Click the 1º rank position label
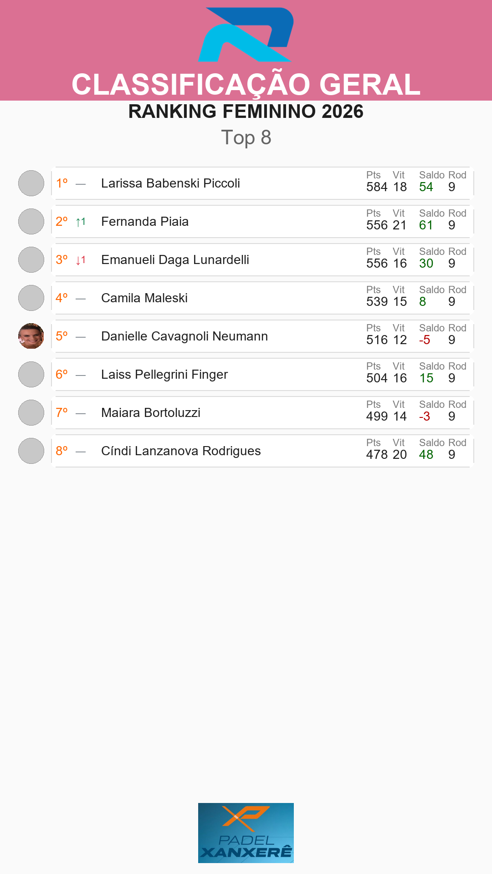 pos(61,183)
